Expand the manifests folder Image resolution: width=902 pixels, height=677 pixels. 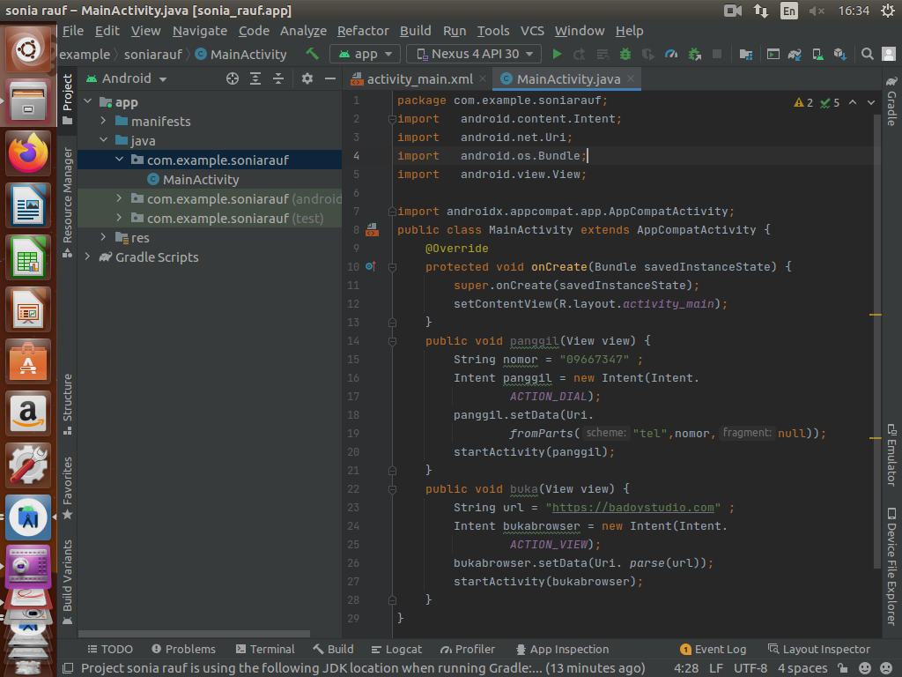click(x=103, y=122)
